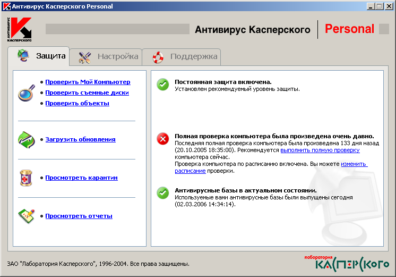Click the reports notepad icon
396x277 pixels.
27,216
